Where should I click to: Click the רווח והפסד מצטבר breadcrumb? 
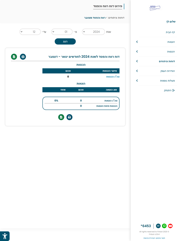95,18
